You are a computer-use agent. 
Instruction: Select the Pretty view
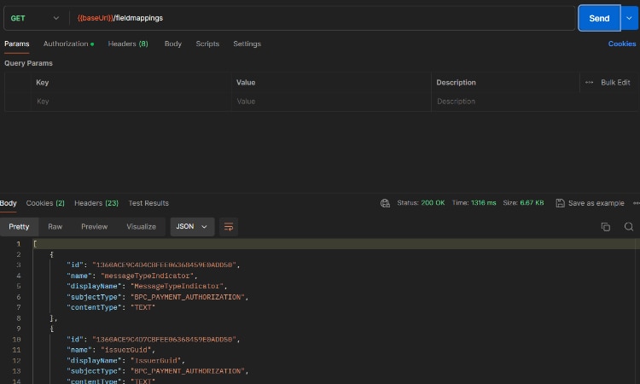coord(19,227)
